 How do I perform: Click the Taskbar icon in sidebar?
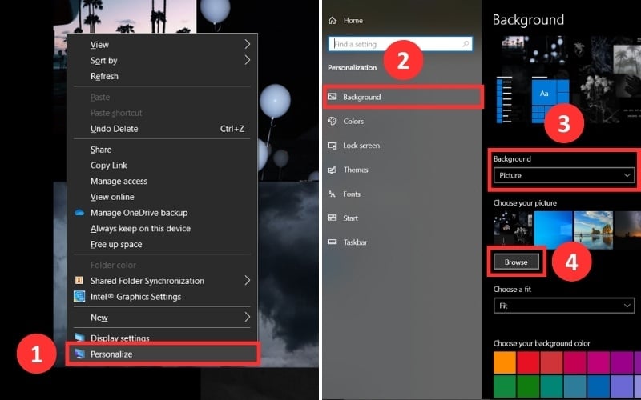pos(332,242)
